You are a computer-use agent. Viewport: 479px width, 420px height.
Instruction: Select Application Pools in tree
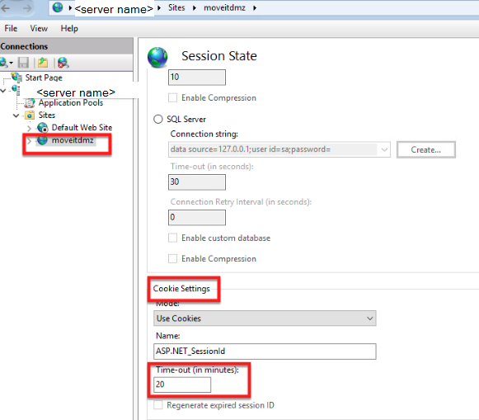click(x=71, y=103)
